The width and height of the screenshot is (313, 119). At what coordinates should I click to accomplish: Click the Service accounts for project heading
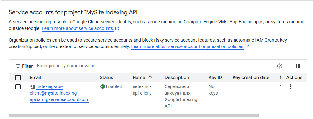pyautogui.click(x=74, y=12)
